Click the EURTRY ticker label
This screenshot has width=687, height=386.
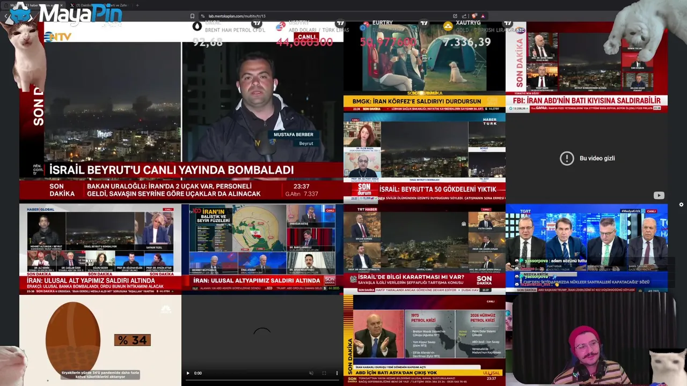(382, 23)
